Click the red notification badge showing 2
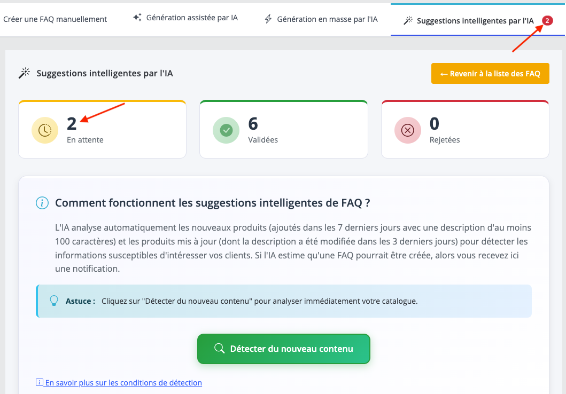566x394 pixels. (547, 21)
